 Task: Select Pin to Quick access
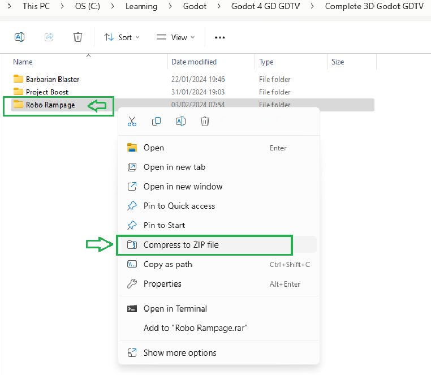(218, 206)
